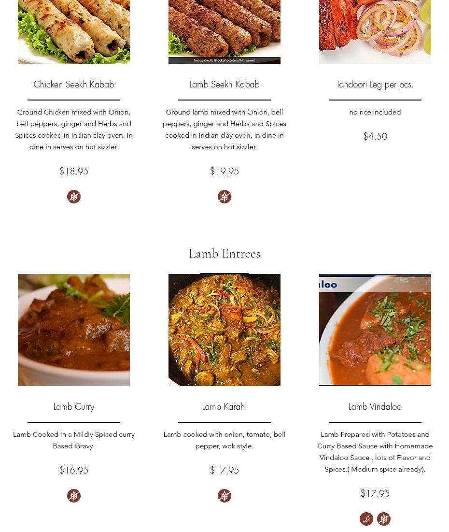Click spicy chili icon under Lamb Vindaloo
Viewport: 449px width, 532px height.
click(x=366, y=519)
